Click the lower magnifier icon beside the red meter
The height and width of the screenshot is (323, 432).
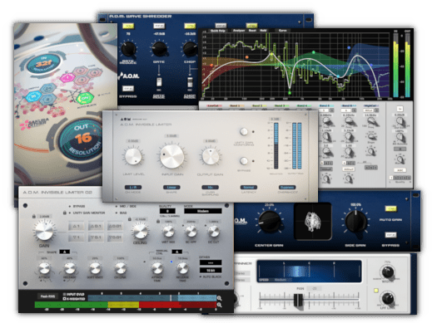(219, 305)
